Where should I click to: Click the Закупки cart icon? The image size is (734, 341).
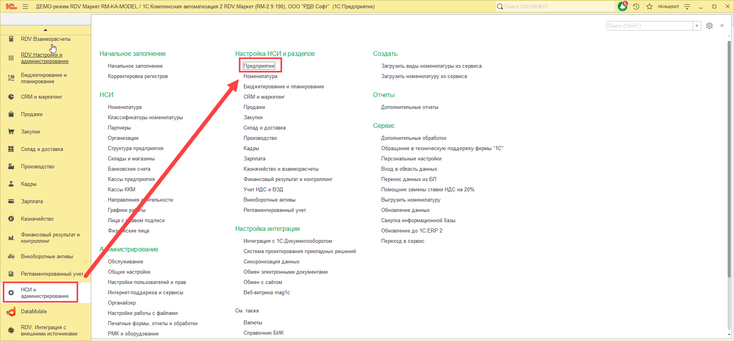pos(11,131)
